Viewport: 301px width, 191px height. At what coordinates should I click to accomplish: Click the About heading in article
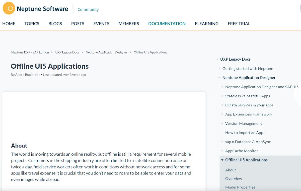[19, 146]
